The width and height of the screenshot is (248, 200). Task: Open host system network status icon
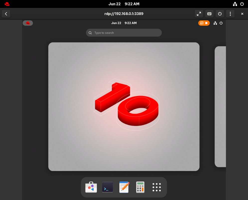click(x=235, y=4)
